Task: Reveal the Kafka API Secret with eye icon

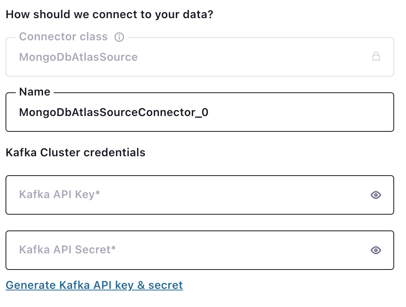Action: tap(376, 250)
